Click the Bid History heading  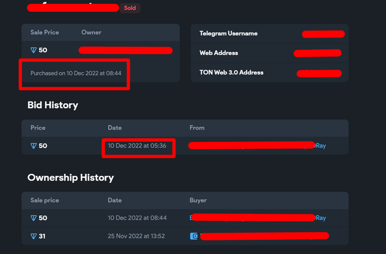point(53,105)
